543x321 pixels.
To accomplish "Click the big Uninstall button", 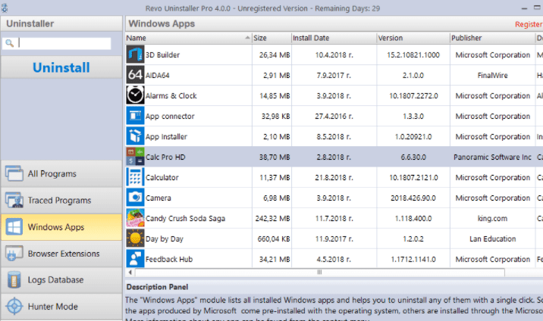I will click(x=61, y=67).
